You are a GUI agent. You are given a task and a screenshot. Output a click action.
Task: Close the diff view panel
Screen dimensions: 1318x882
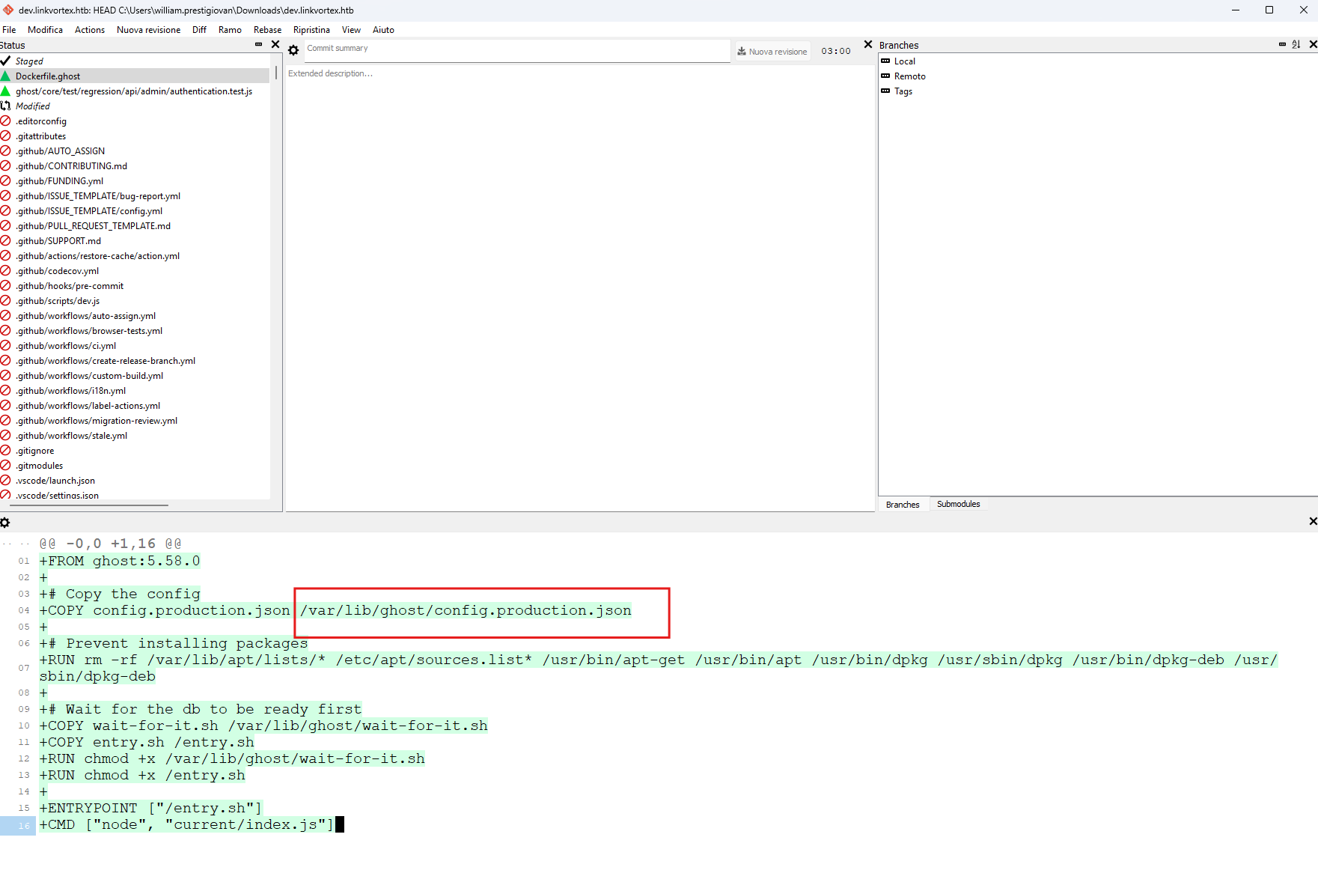click(1313, 521)
